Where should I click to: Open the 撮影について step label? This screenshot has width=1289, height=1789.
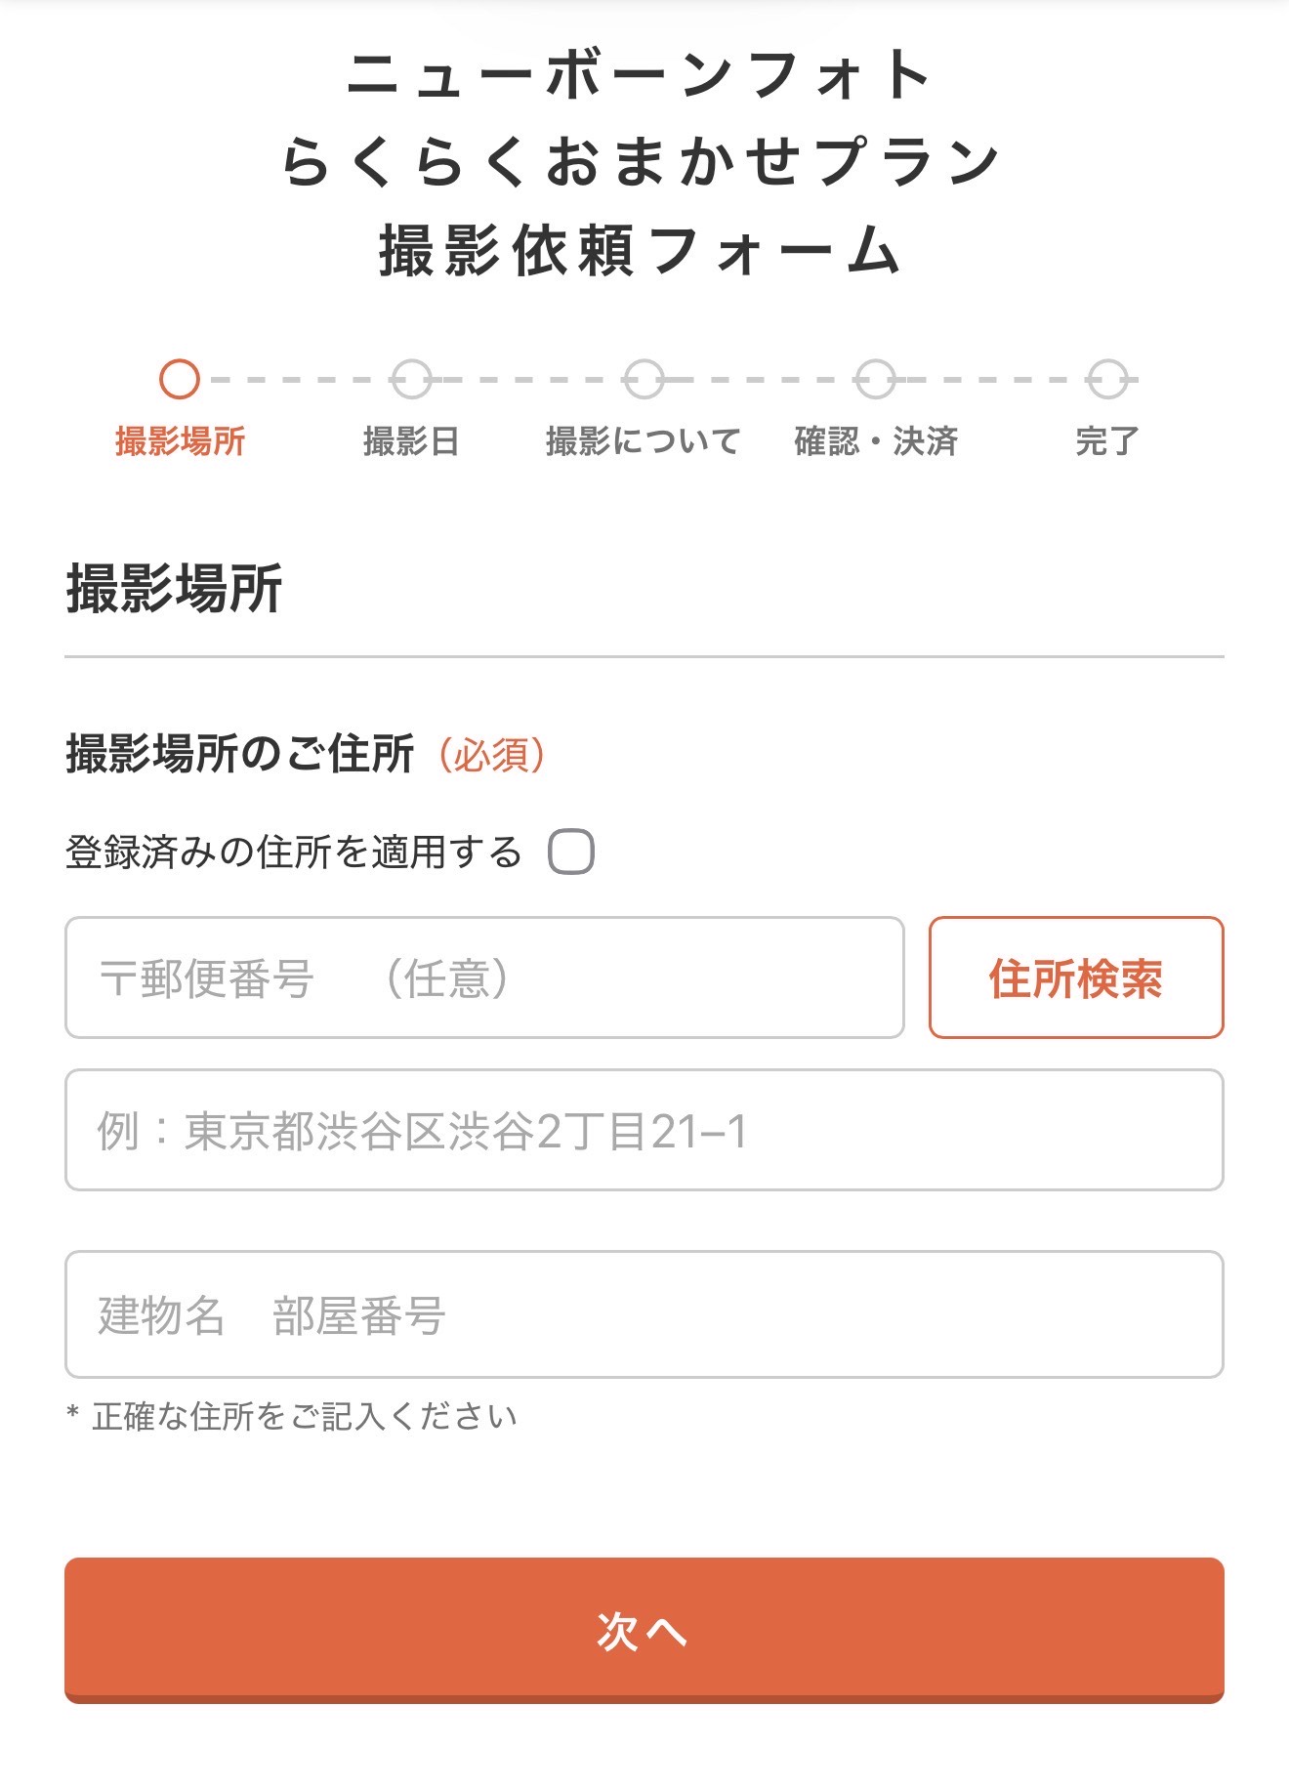click(x=644, y=441)
